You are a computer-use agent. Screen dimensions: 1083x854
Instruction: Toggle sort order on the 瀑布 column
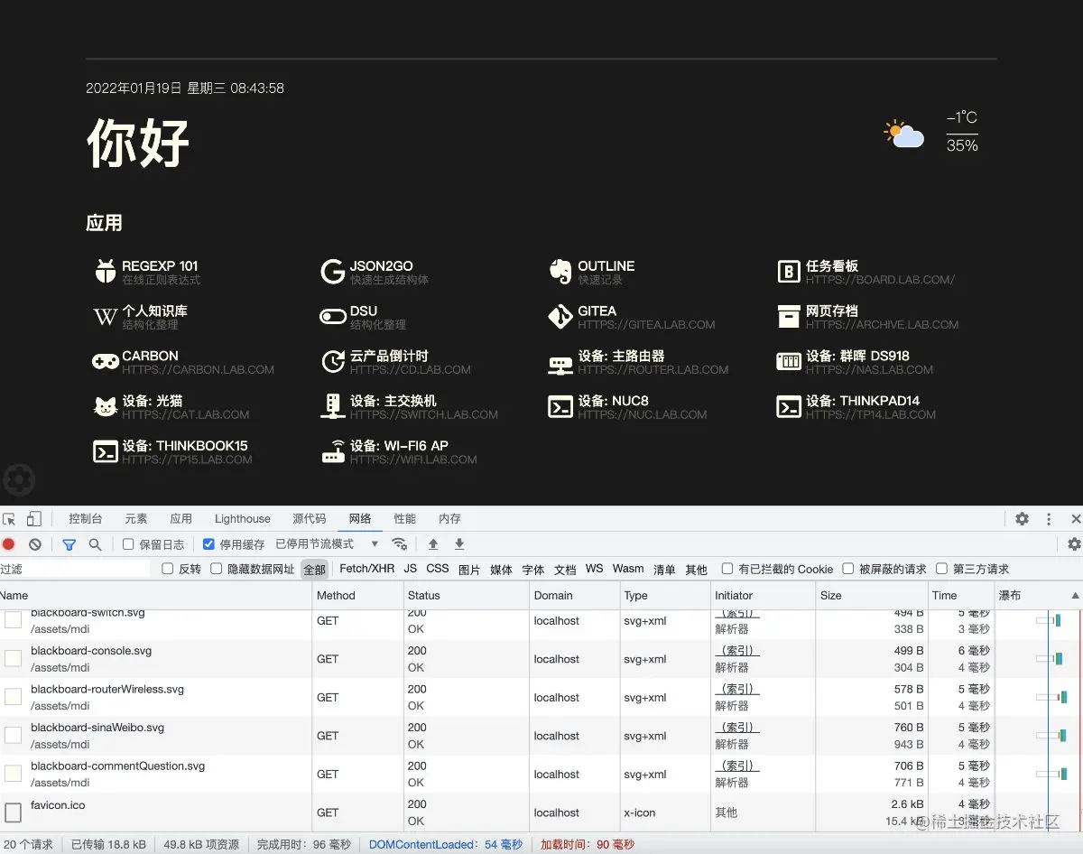click(1047, 595)
